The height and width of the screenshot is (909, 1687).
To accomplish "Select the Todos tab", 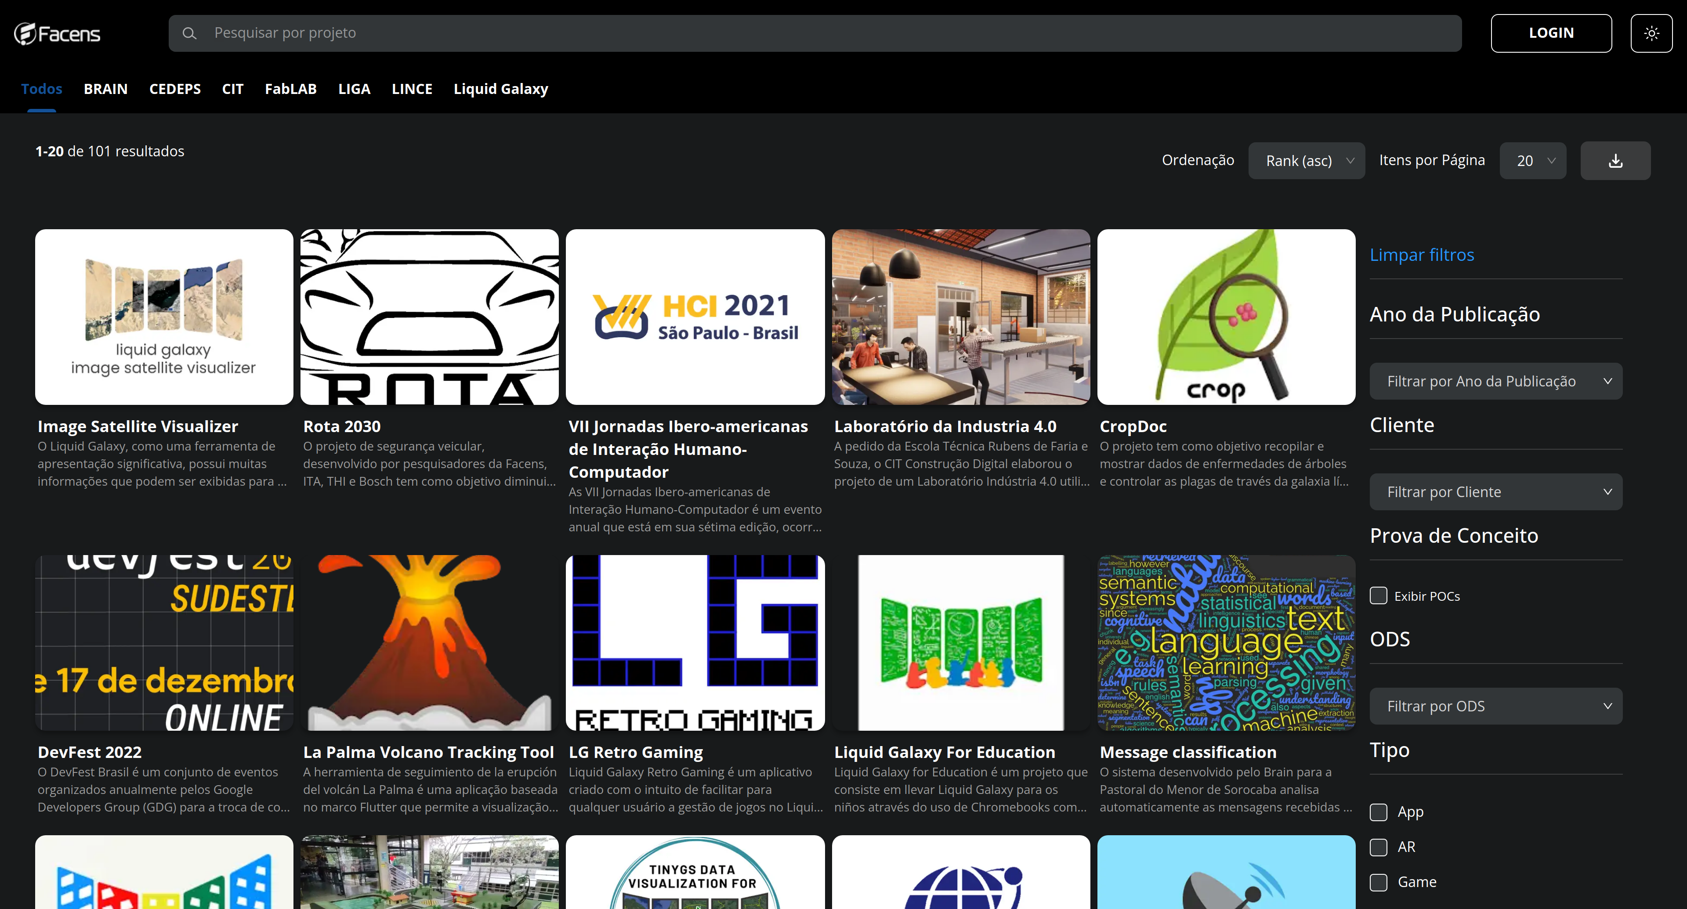I will pyautogui.click(x=41, y=89).
